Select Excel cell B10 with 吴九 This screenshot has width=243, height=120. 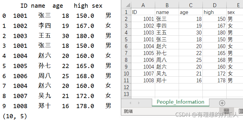tap(167, 73)
